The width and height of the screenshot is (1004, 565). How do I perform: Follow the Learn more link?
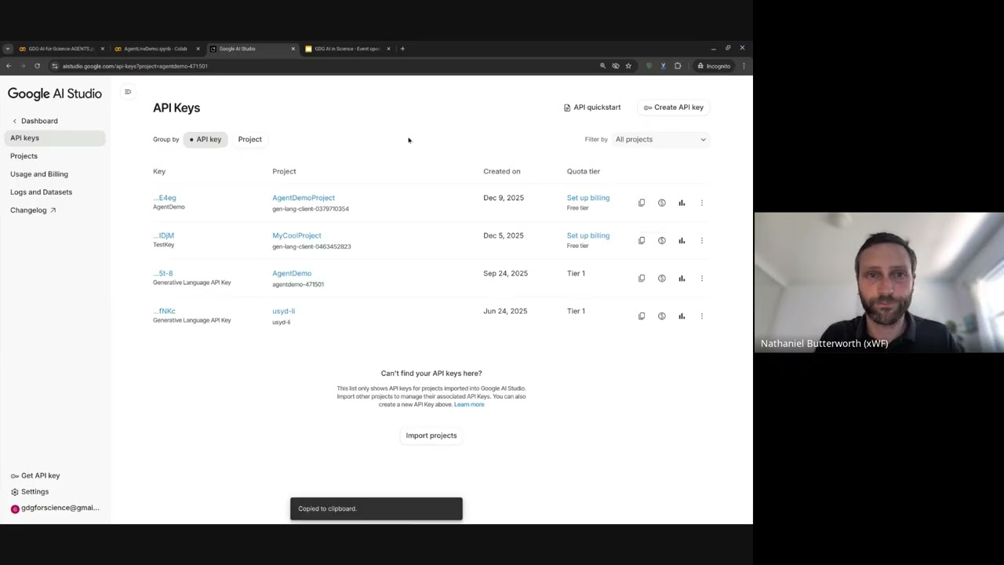coord(469,404)
